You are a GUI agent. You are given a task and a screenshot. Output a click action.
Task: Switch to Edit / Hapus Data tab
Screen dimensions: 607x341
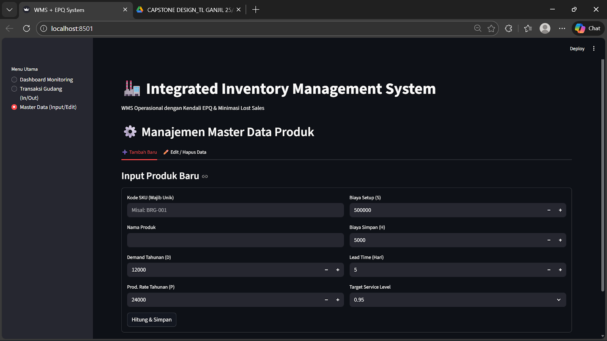[x=185, y=152]
